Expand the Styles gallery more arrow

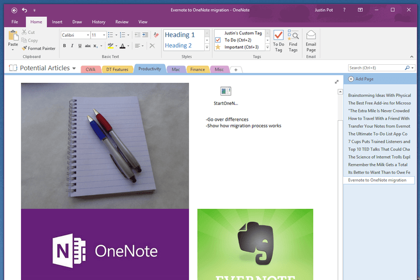(207, 47)
